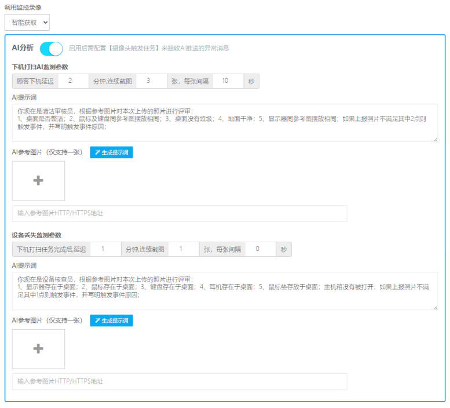Click plus icon to upload 设备丢失 reference image
This screenshot has height=408, width=450.
pos(38,349)
